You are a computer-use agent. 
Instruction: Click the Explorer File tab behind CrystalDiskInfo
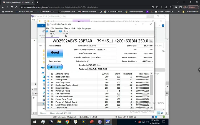point(42,26)
